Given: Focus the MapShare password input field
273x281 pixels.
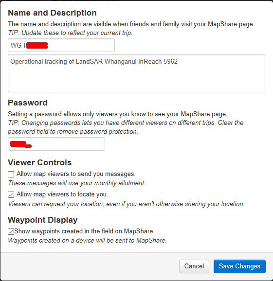Looking at the screenshot, I should pos(56,144).
